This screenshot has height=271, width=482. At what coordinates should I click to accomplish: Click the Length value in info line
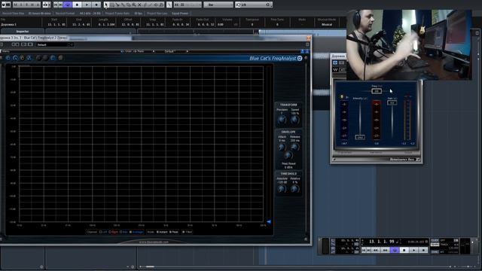[106, 24]
